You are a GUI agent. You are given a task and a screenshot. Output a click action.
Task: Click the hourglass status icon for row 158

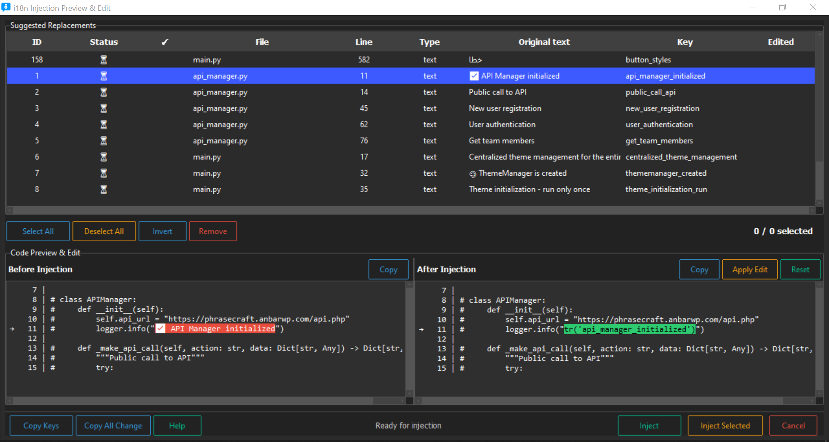click(104, 60)
